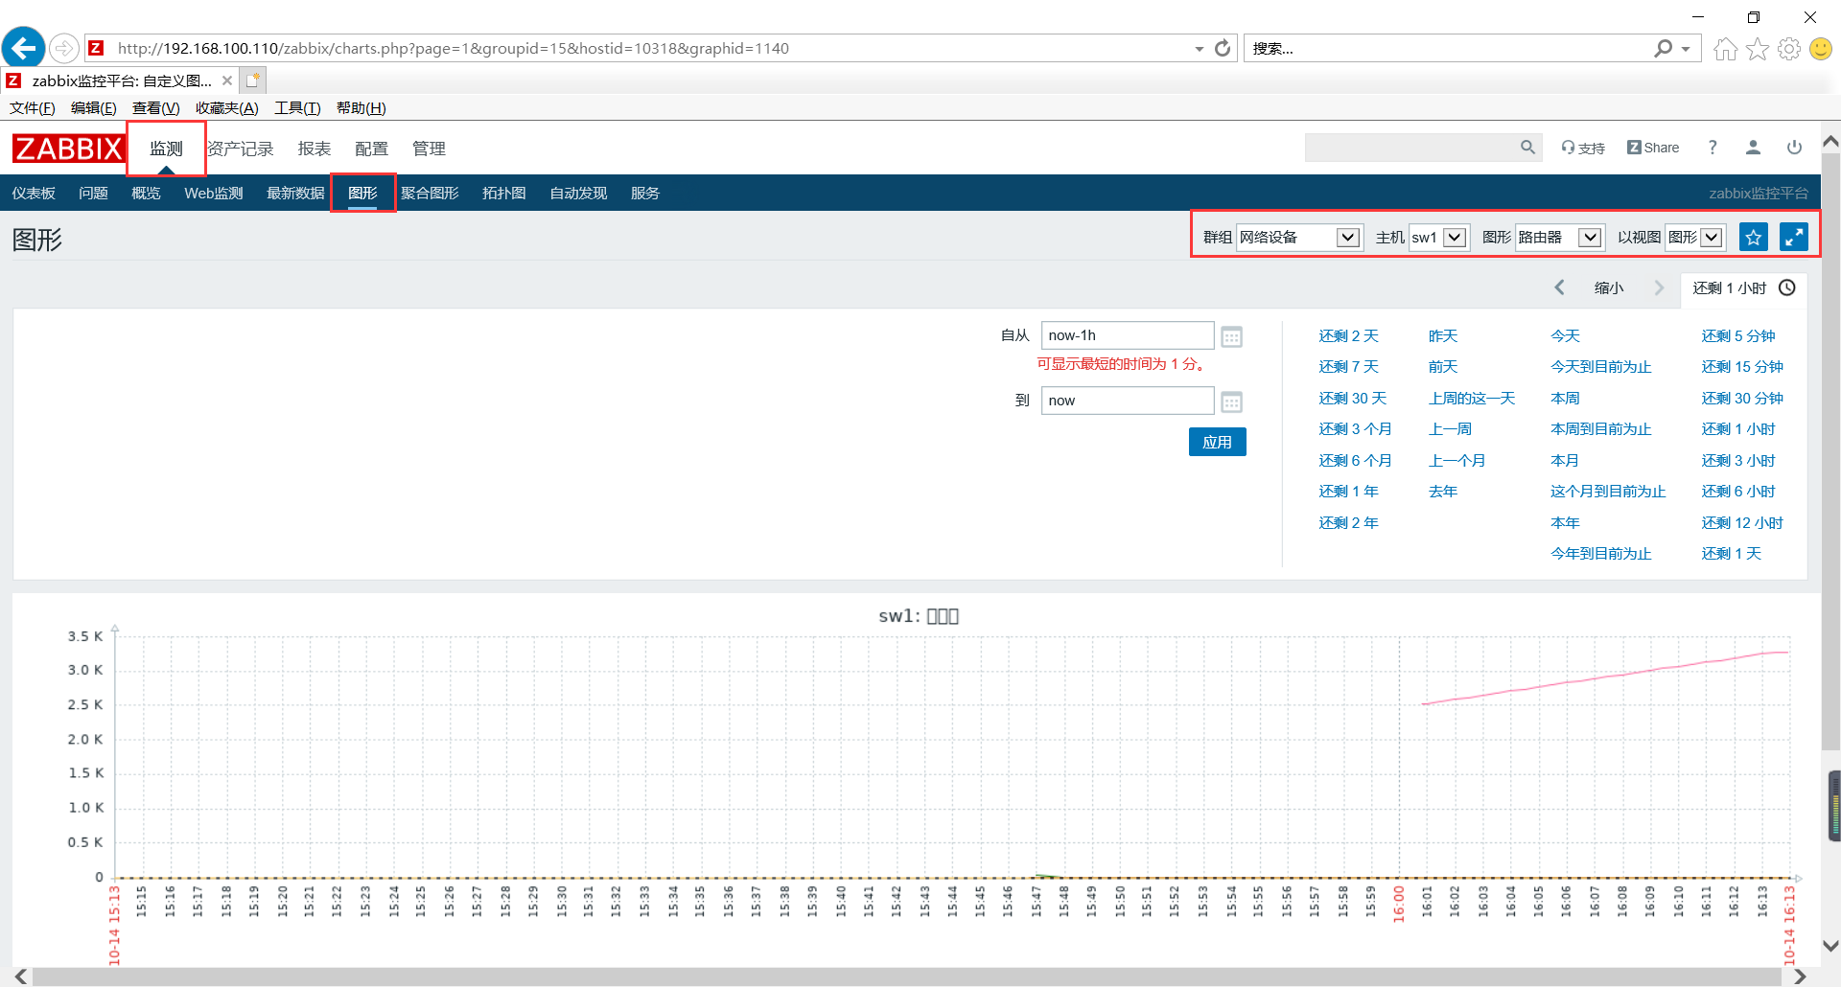Select the 报表 navigation tab
The height and width of the screenshot is (987, 1841).
[315, 149]
